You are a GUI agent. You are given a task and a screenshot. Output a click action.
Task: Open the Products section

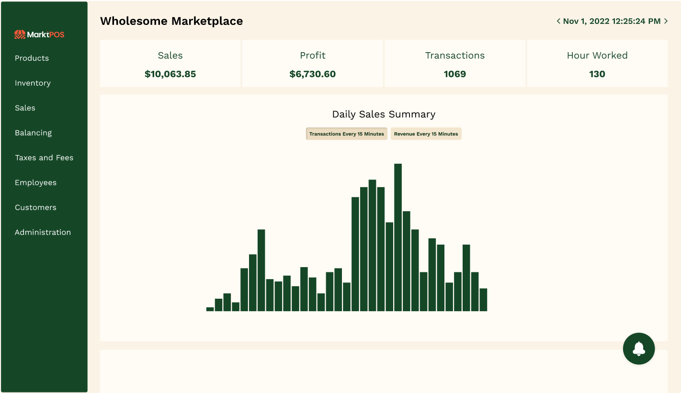(x=32, y=58)
